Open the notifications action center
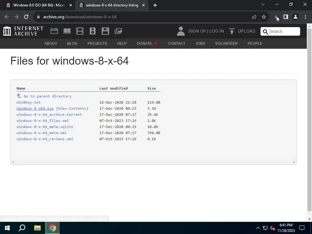Viewport: 312px width, 234px height. (x=302, y=228)
